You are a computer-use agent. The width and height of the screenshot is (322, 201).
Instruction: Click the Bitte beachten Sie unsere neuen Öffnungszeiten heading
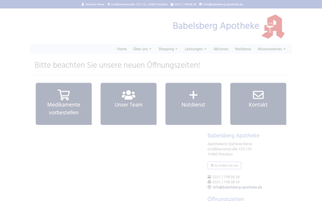pyautogui.click(x=117, y=65)
